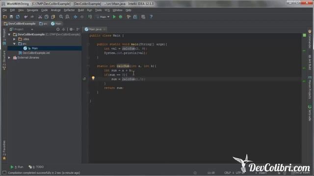This screenshot has height=176, width=314.
Task: Click the Paste toolbar icon
Action: (53, 17)
